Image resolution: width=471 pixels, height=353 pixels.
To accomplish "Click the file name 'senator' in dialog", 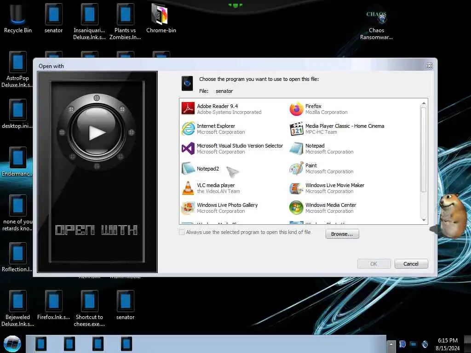I will 224,91.
